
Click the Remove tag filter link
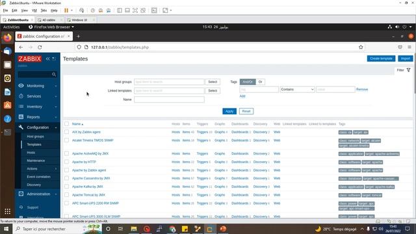coord(362,90)
